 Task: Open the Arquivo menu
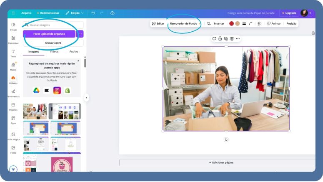26,13
